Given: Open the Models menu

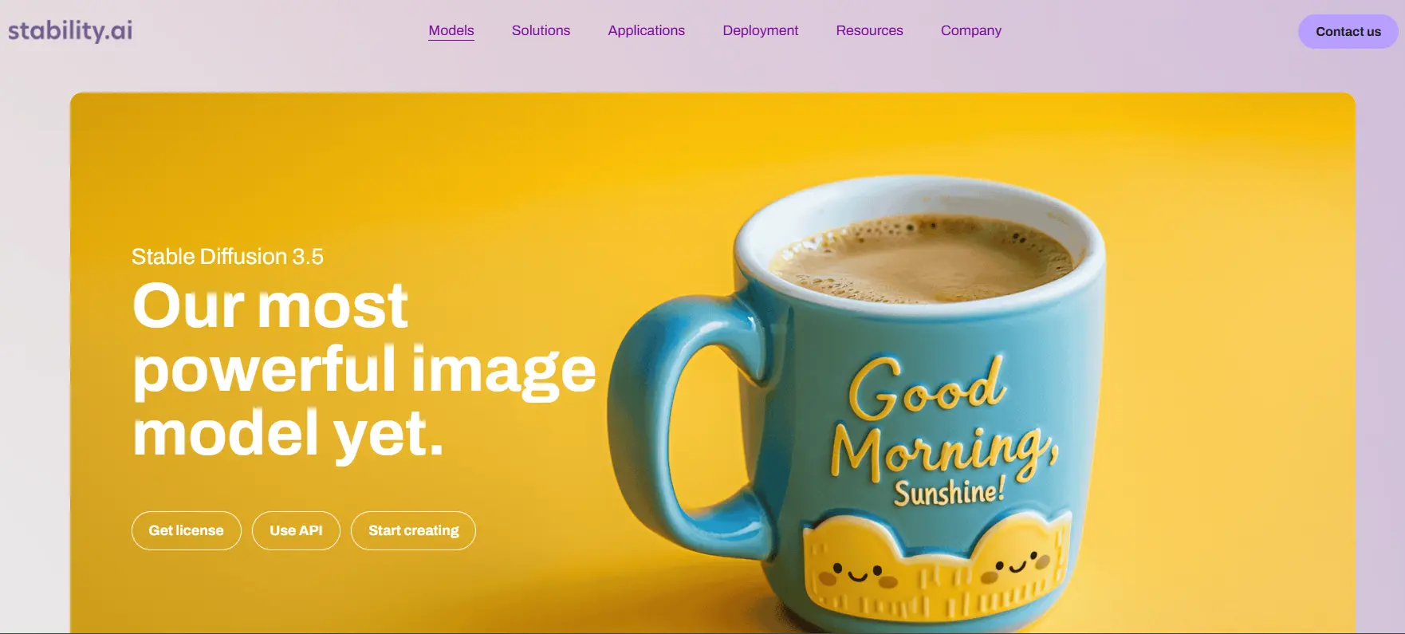Looking at the screenshot, I should (x=451, y=30).
